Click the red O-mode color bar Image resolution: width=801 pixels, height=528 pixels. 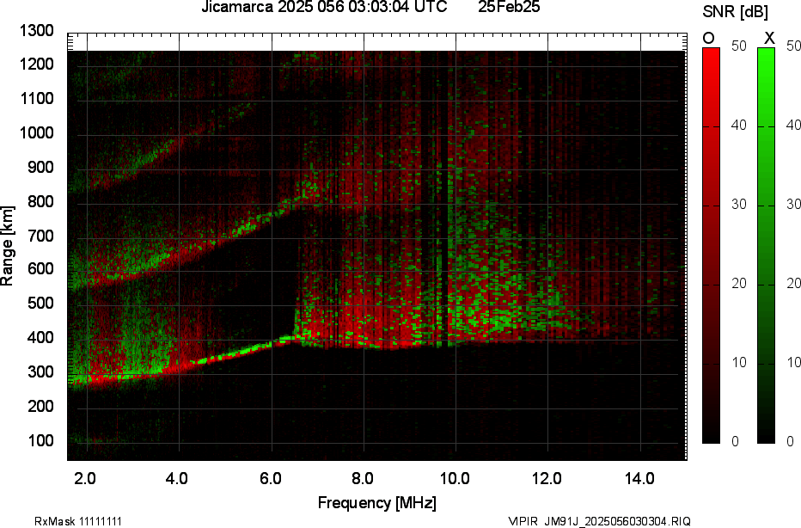coord(711,245)
